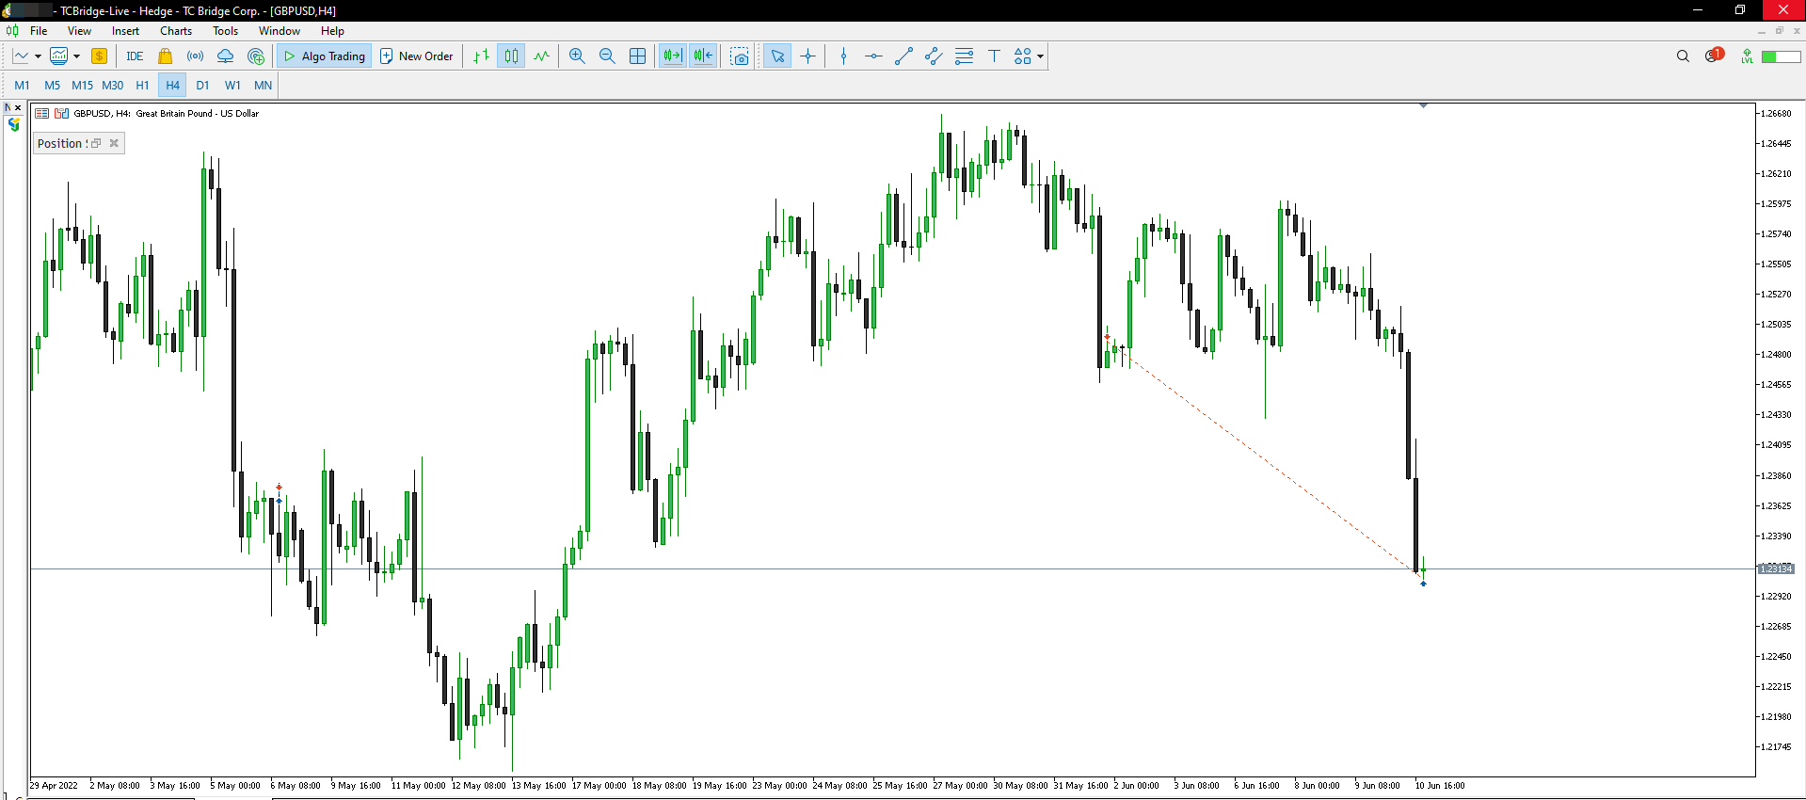Screen dimensions: 1806x800
Task: Click the one-click trading panel icon beside GBPUSD
Action: [x=62, y=114]
